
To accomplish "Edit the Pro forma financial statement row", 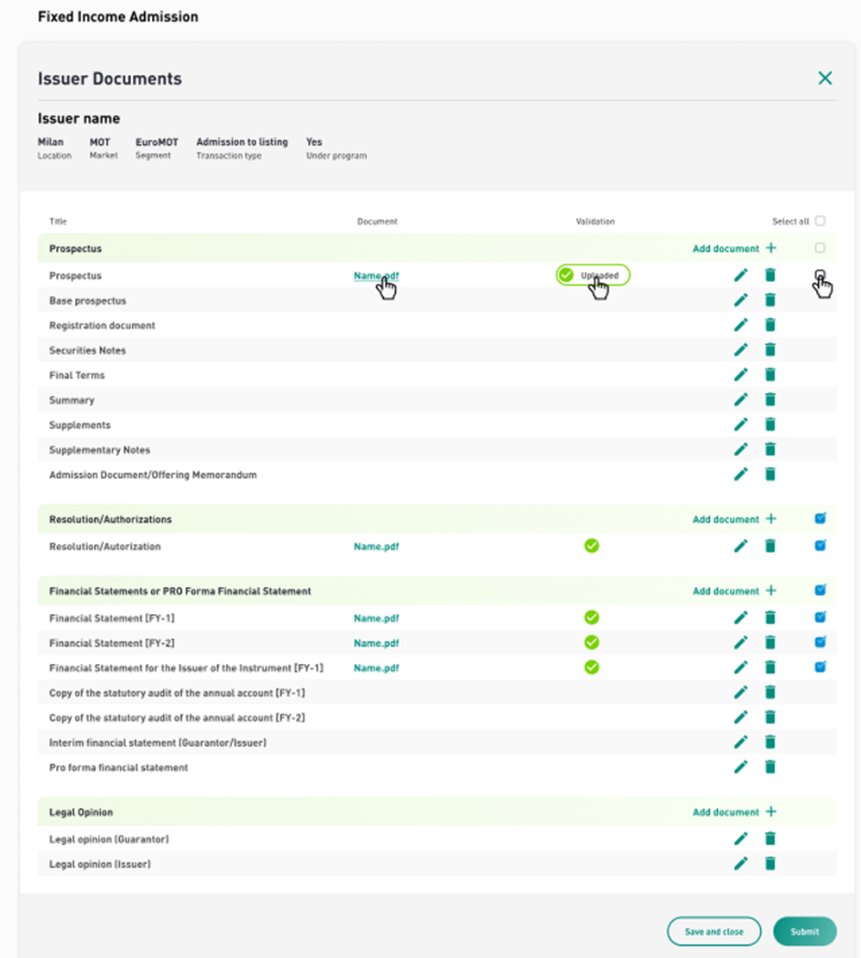I will click(x=740, y=767).
